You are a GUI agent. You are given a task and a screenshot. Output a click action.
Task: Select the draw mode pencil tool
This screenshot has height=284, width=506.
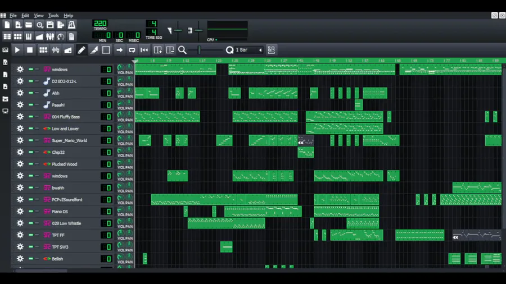click(82, 50)
